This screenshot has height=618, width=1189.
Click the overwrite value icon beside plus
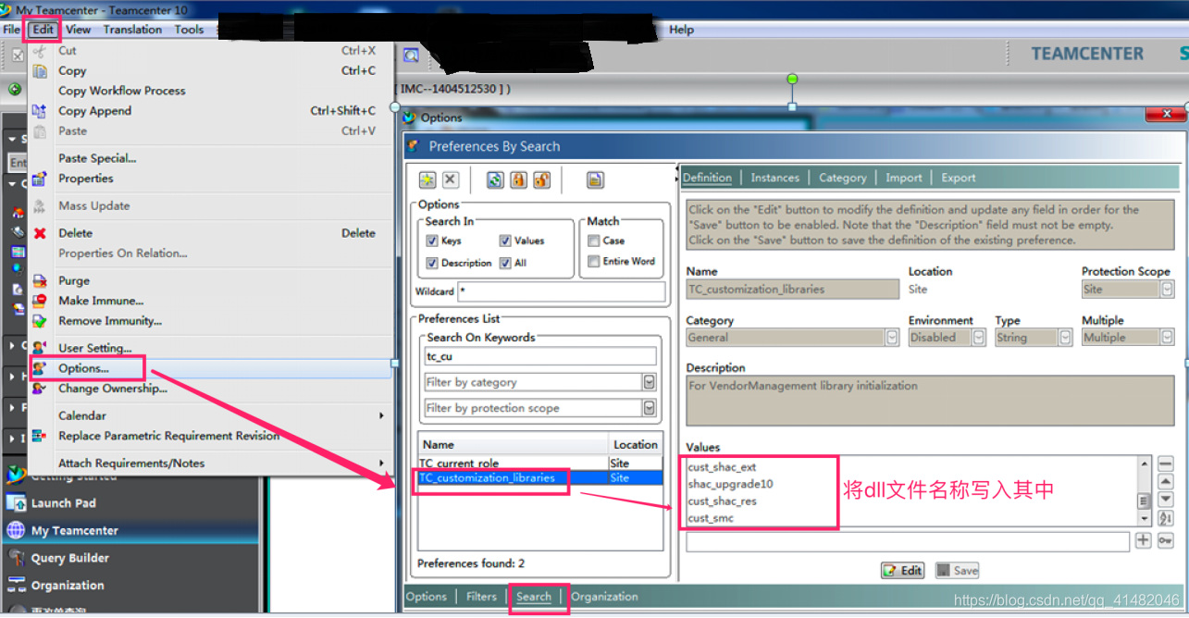point(1166,540)
